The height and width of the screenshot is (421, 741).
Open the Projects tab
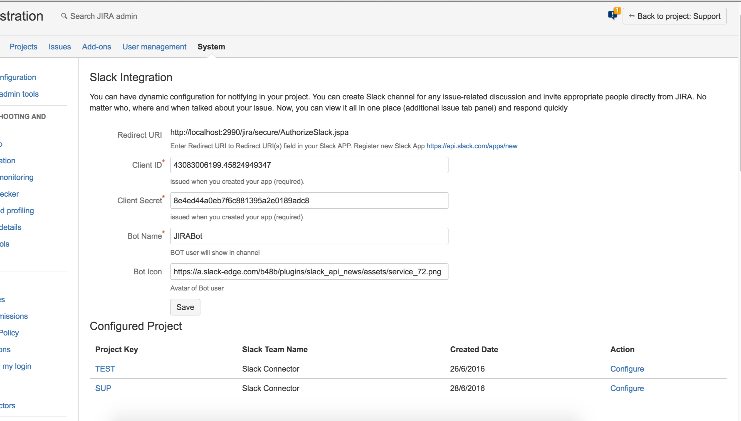[23, 47]
